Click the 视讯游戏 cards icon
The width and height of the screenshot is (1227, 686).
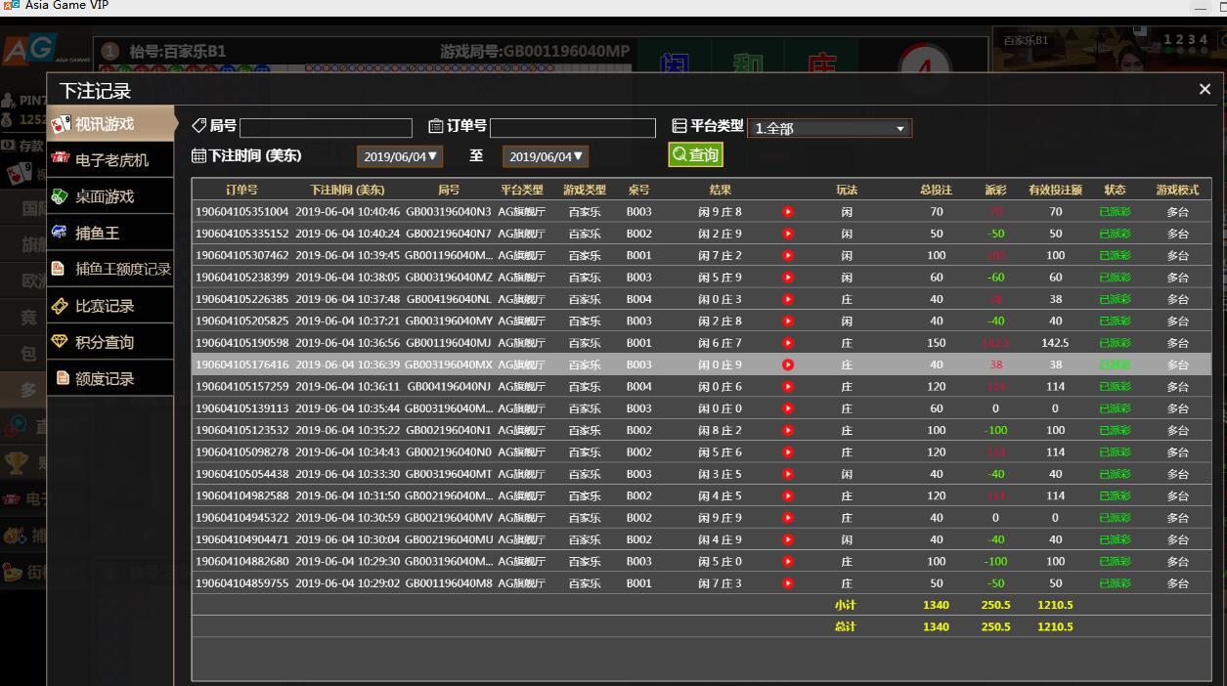click(x=61, y=124)
